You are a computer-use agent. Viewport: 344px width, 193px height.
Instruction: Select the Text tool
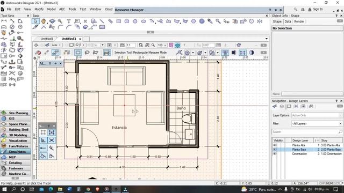pyautogui.click(x=69, y=21)
